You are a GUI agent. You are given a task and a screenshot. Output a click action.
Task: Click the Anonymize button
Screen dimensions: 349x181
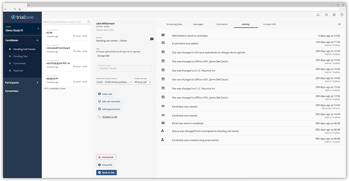(x=106, y=157)
